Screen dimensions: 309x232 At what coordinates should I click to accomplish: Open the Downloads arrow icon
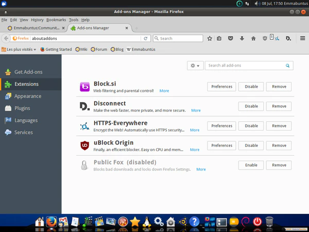[x=242, y=38]
